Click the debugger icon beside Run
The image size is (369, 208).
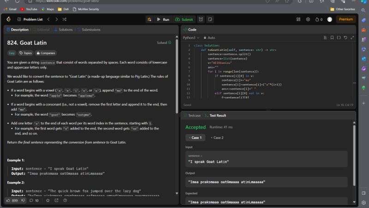coord(149,19)
